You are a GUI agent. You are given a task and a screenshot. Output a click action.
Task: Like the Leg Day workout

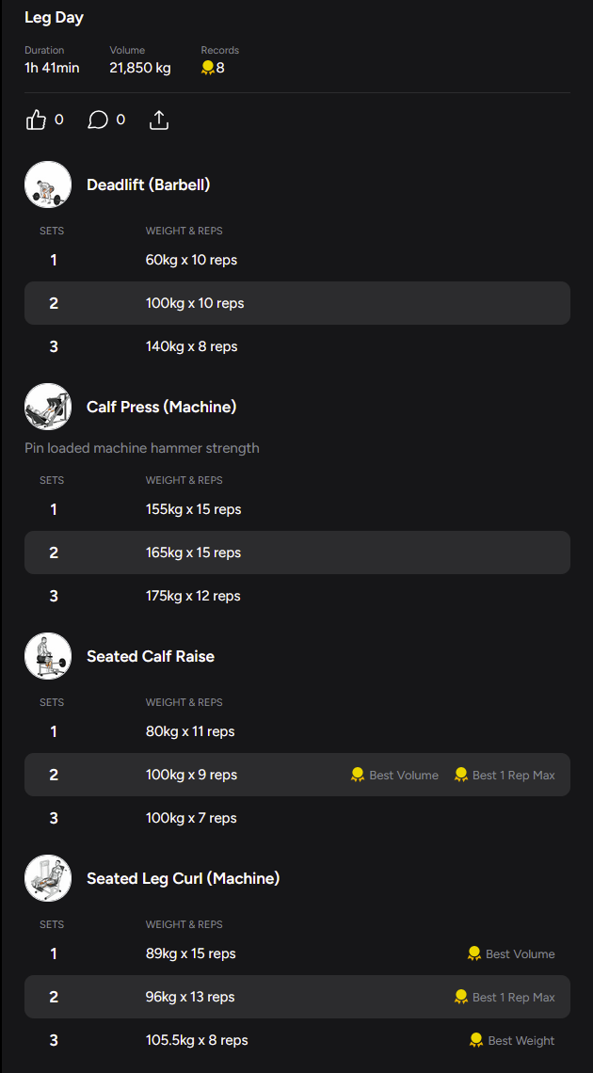[x=37, y=120]
